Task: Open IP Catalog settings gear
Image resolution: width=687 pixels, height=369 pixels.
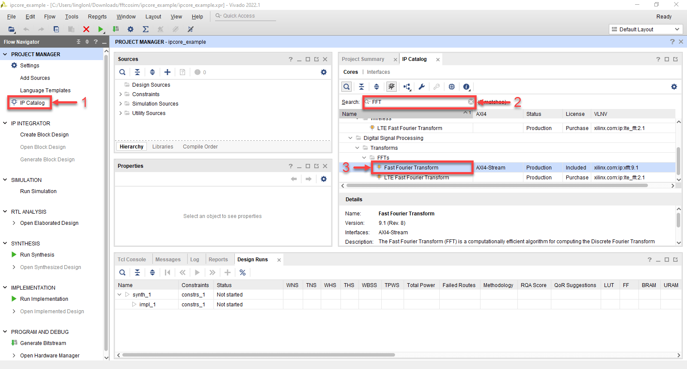Action: [x=674, y=87]
